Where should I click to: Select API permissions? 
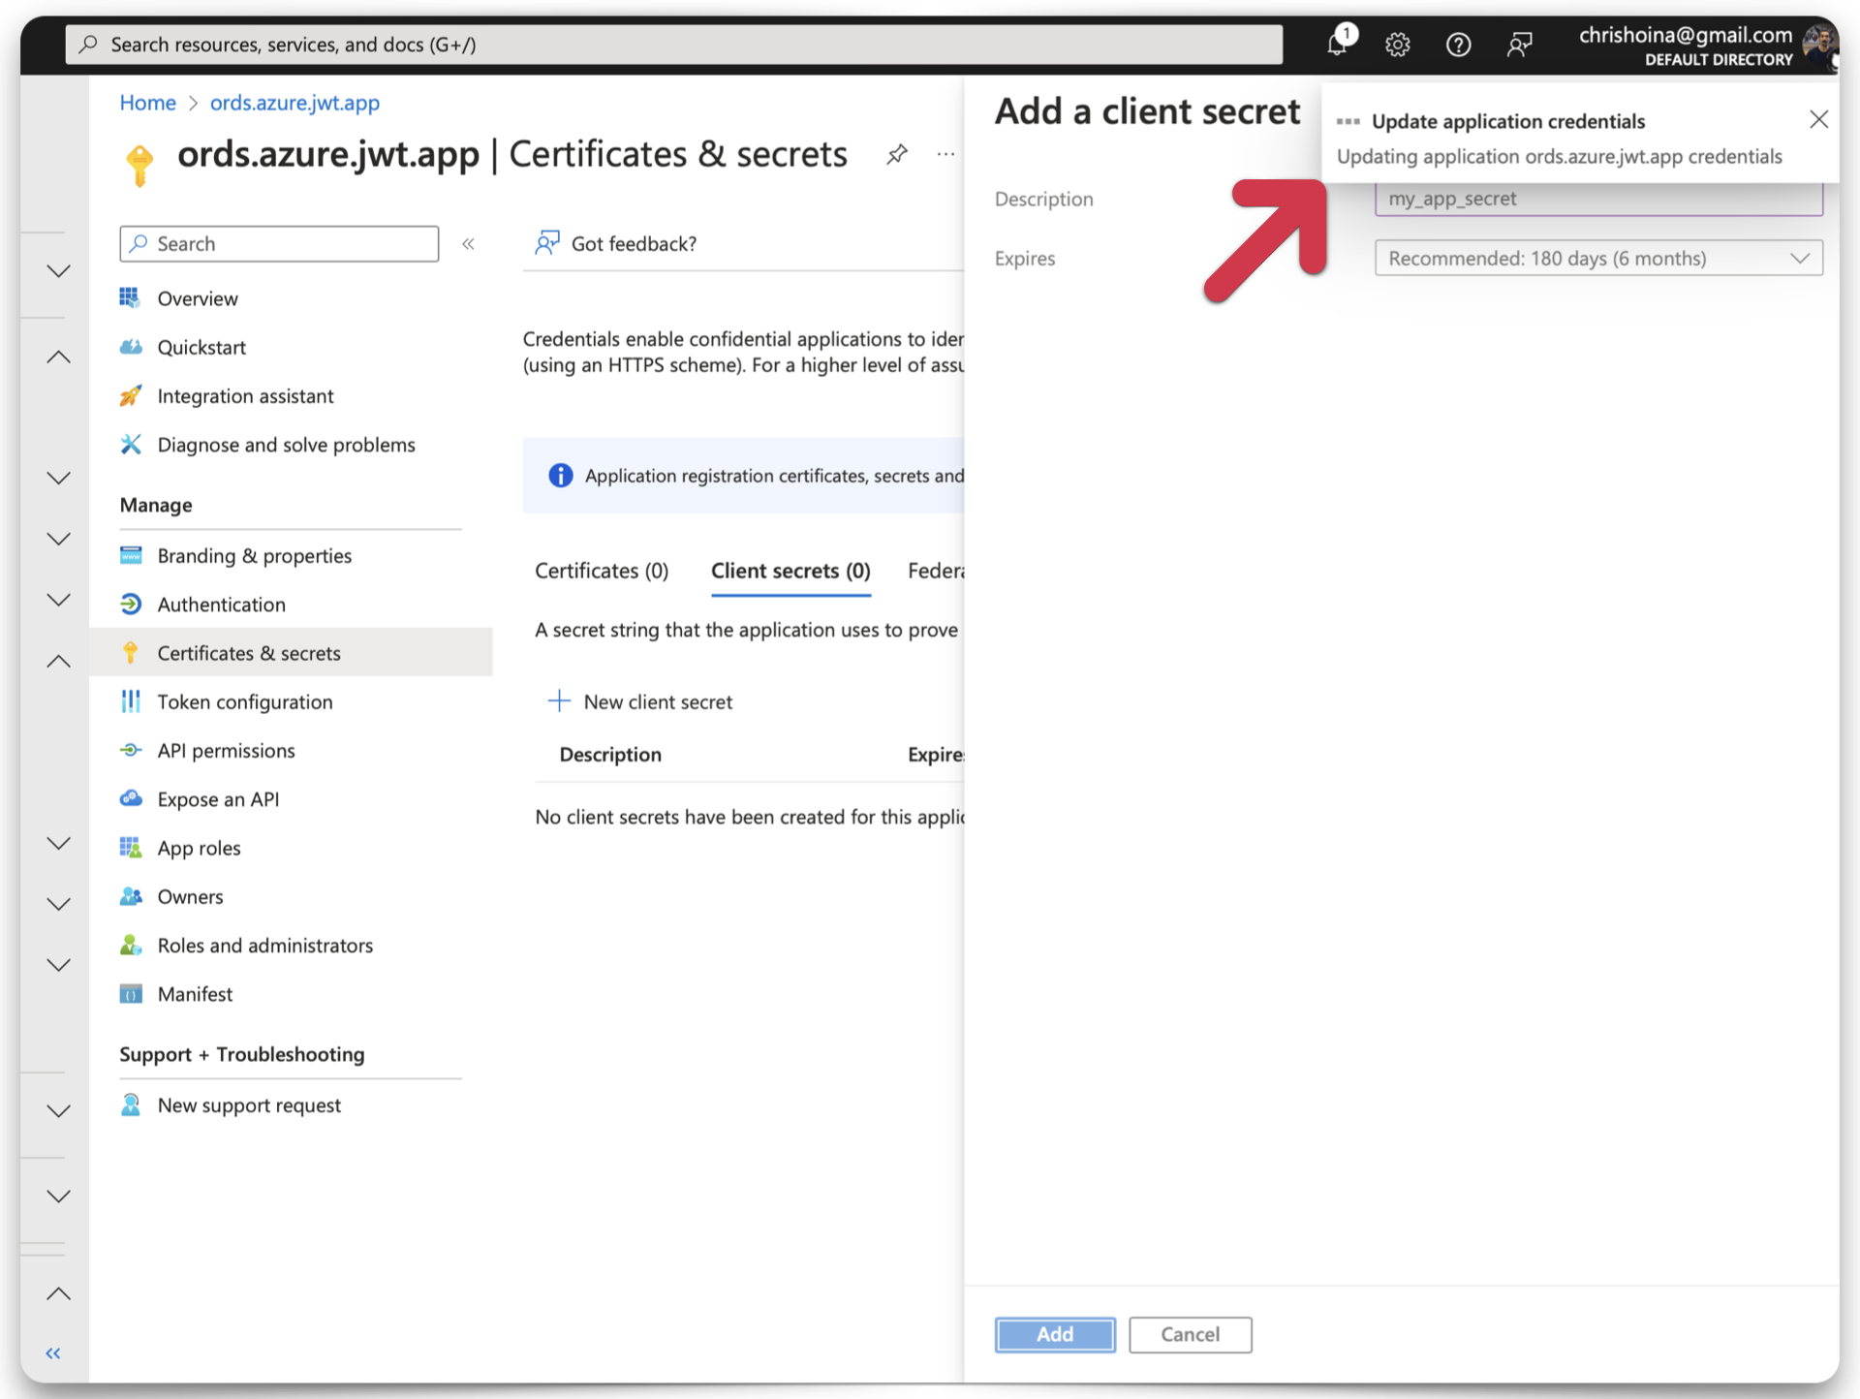click(226, 750)
